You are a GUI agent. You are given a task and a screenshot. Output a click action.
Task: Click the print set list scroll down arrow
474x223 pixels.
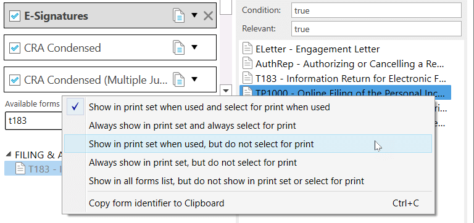(225, 89)
